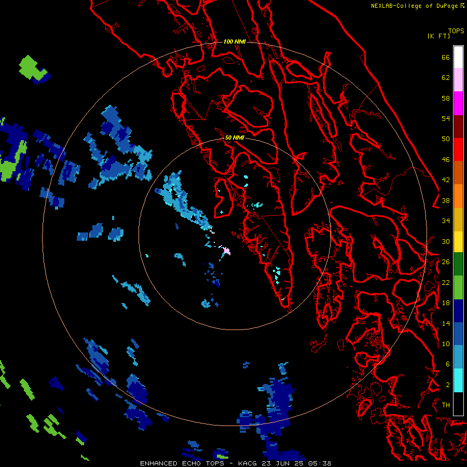The image size is (467, 467).
Task: Click the legend value label "50"
Action: pos(446,139)
